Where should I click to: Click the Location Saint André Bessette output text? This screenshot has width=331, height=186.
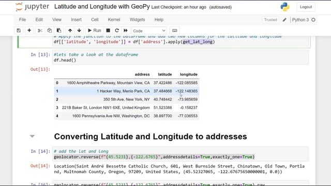pyautogui.click(x=179, y=169)
